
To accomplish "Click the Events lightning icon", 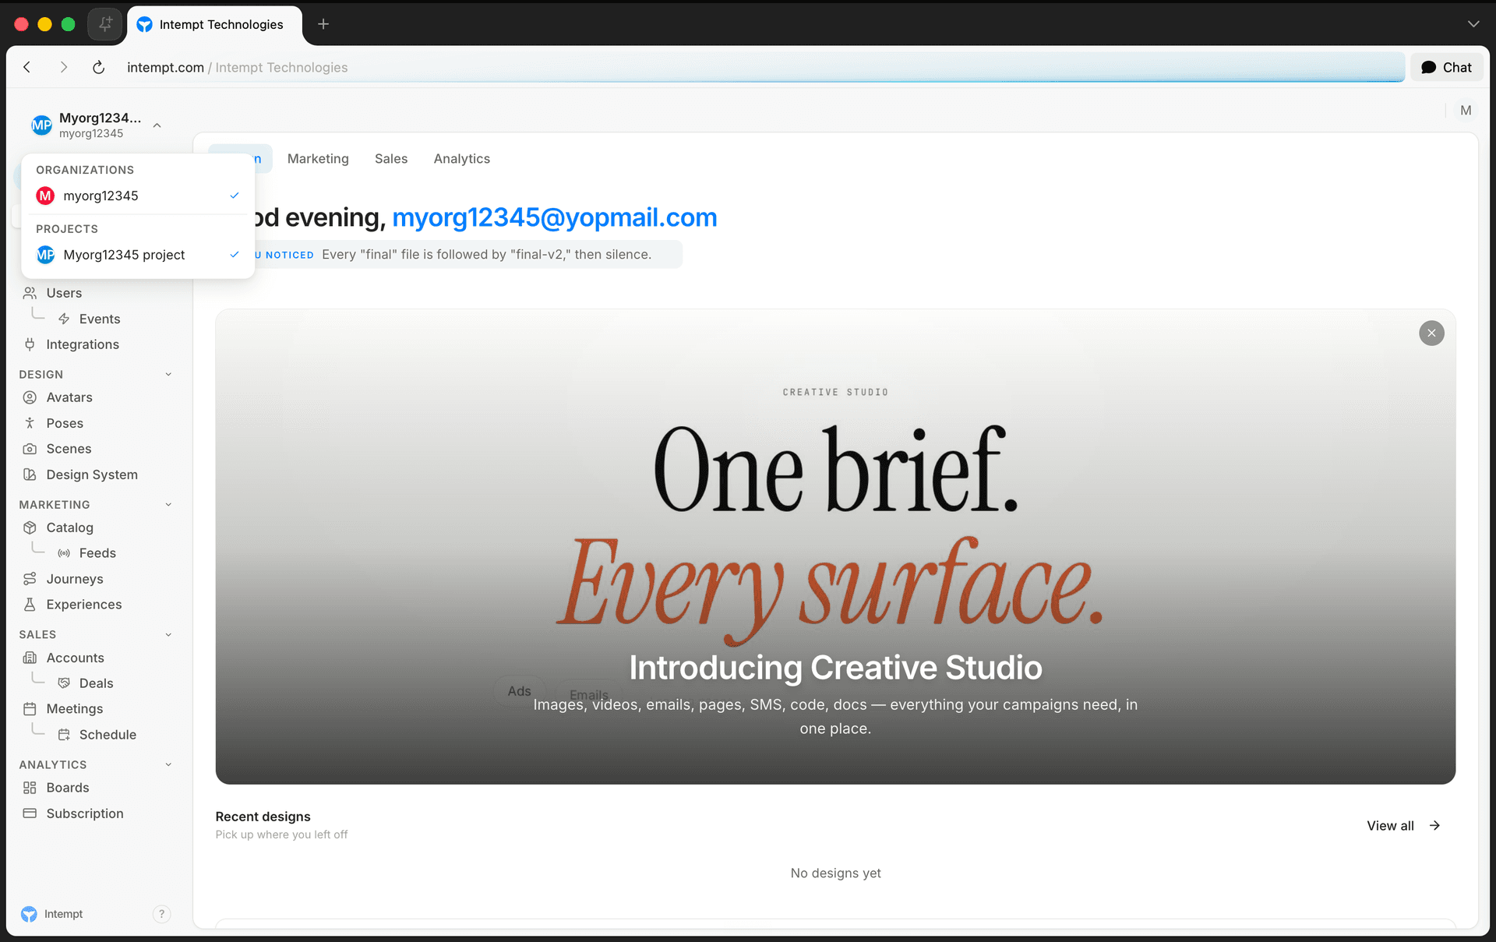I will click(64, 319).
